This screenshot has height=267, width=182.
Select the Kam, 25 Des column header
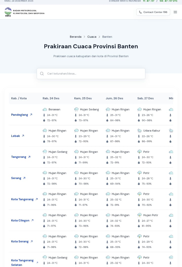coord(83,98)
